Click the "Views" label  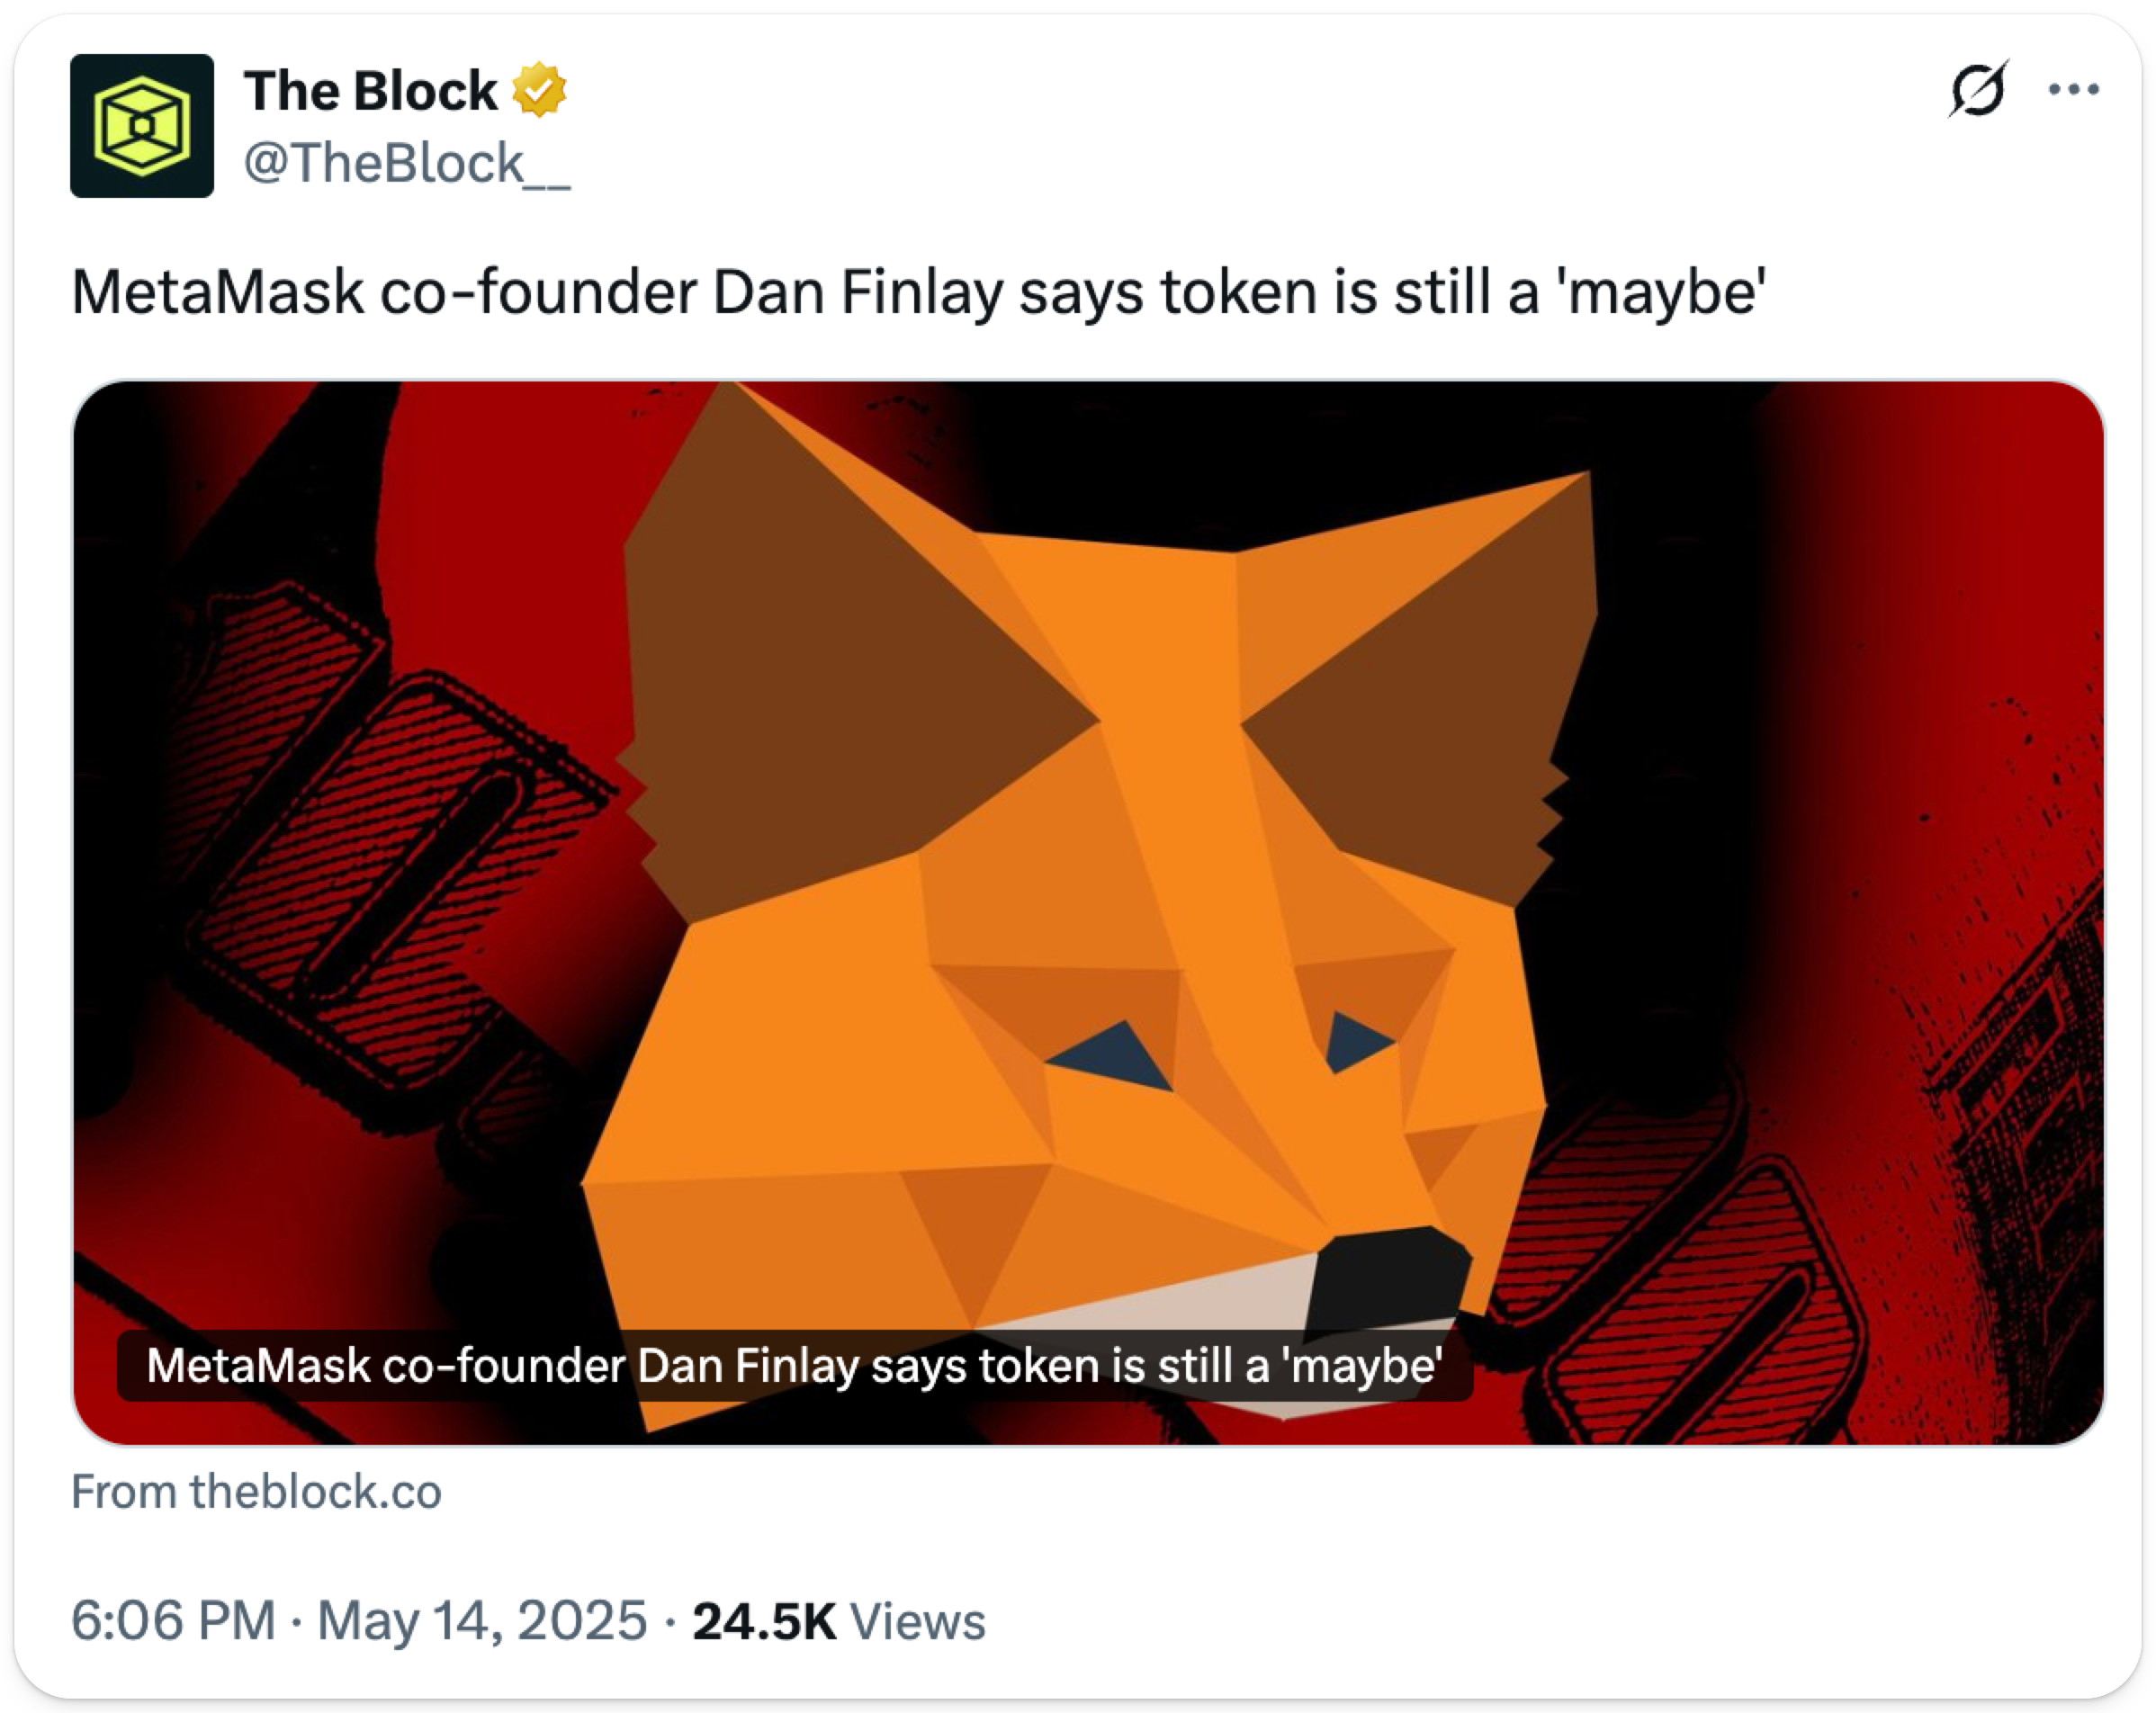coord(917,1622)
